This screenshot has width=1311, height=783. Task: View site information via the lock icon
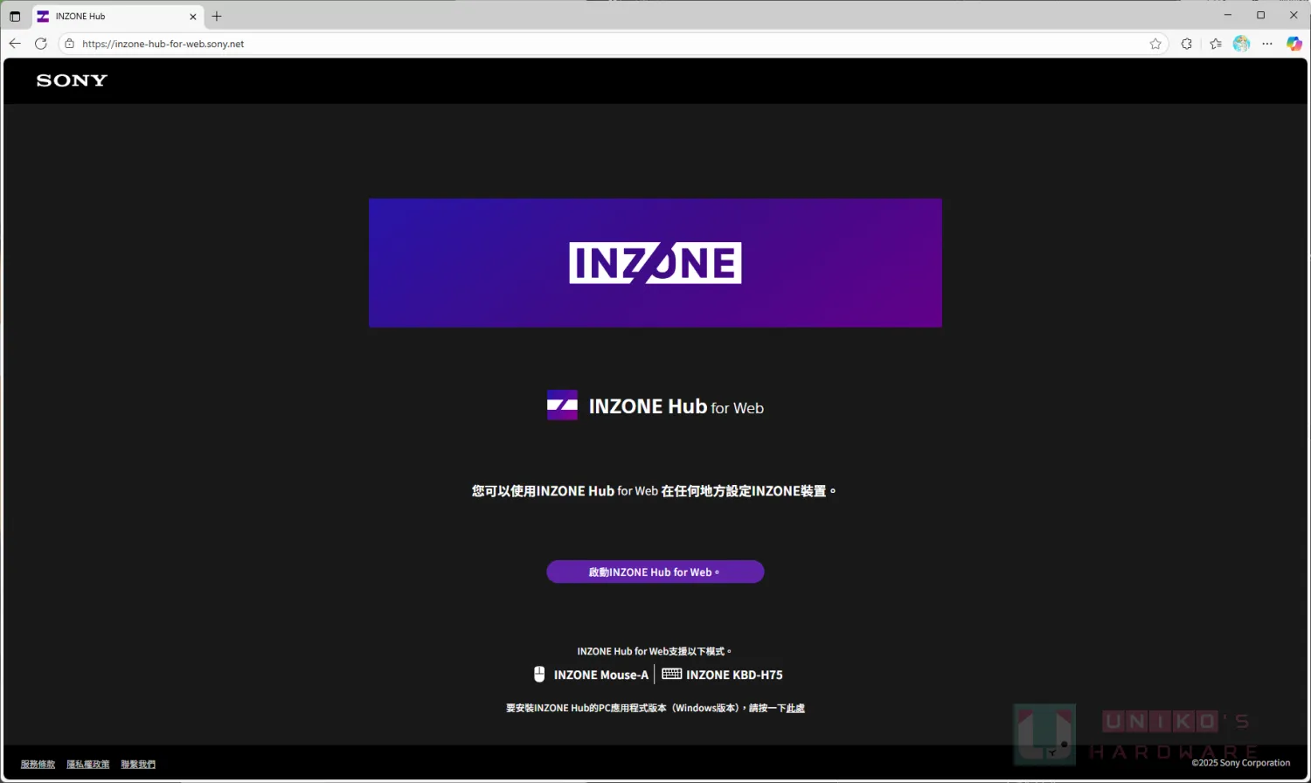pos(70,44)
